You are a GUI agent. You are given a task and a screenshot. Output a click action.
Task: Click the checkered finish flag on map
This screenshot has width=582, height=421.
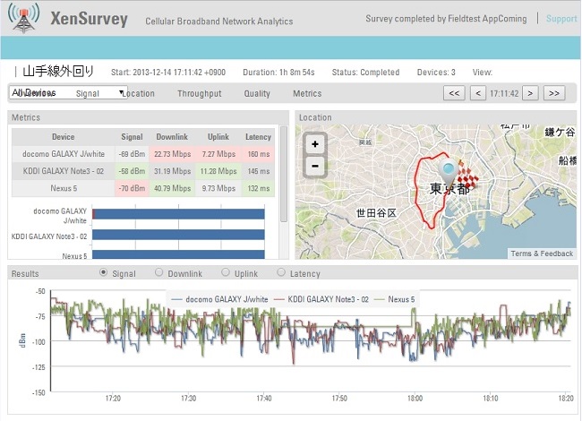[x=466, y=173]
